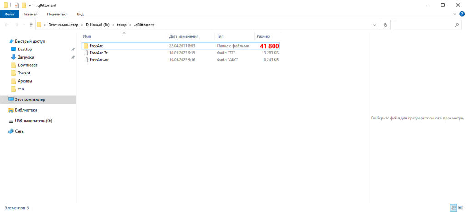The width and height of the screenshot is (466, 212).
Task: Switch to the Вид ribbon tab
Action: (x=80, y=15)
